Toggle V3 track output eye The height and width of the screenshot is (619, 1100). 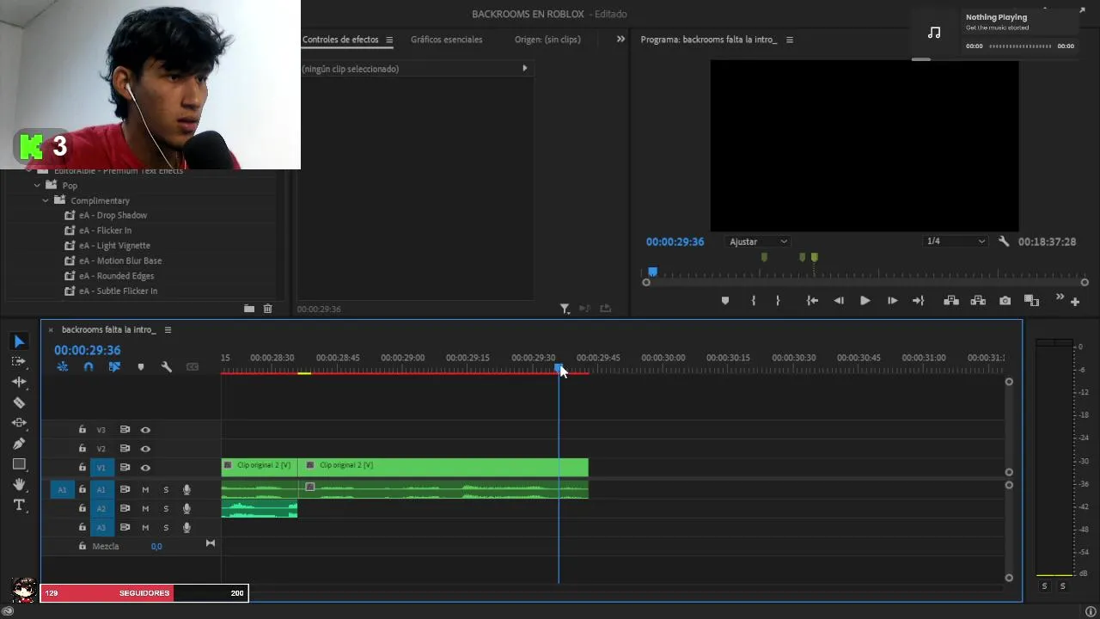(x=145, y=430)
